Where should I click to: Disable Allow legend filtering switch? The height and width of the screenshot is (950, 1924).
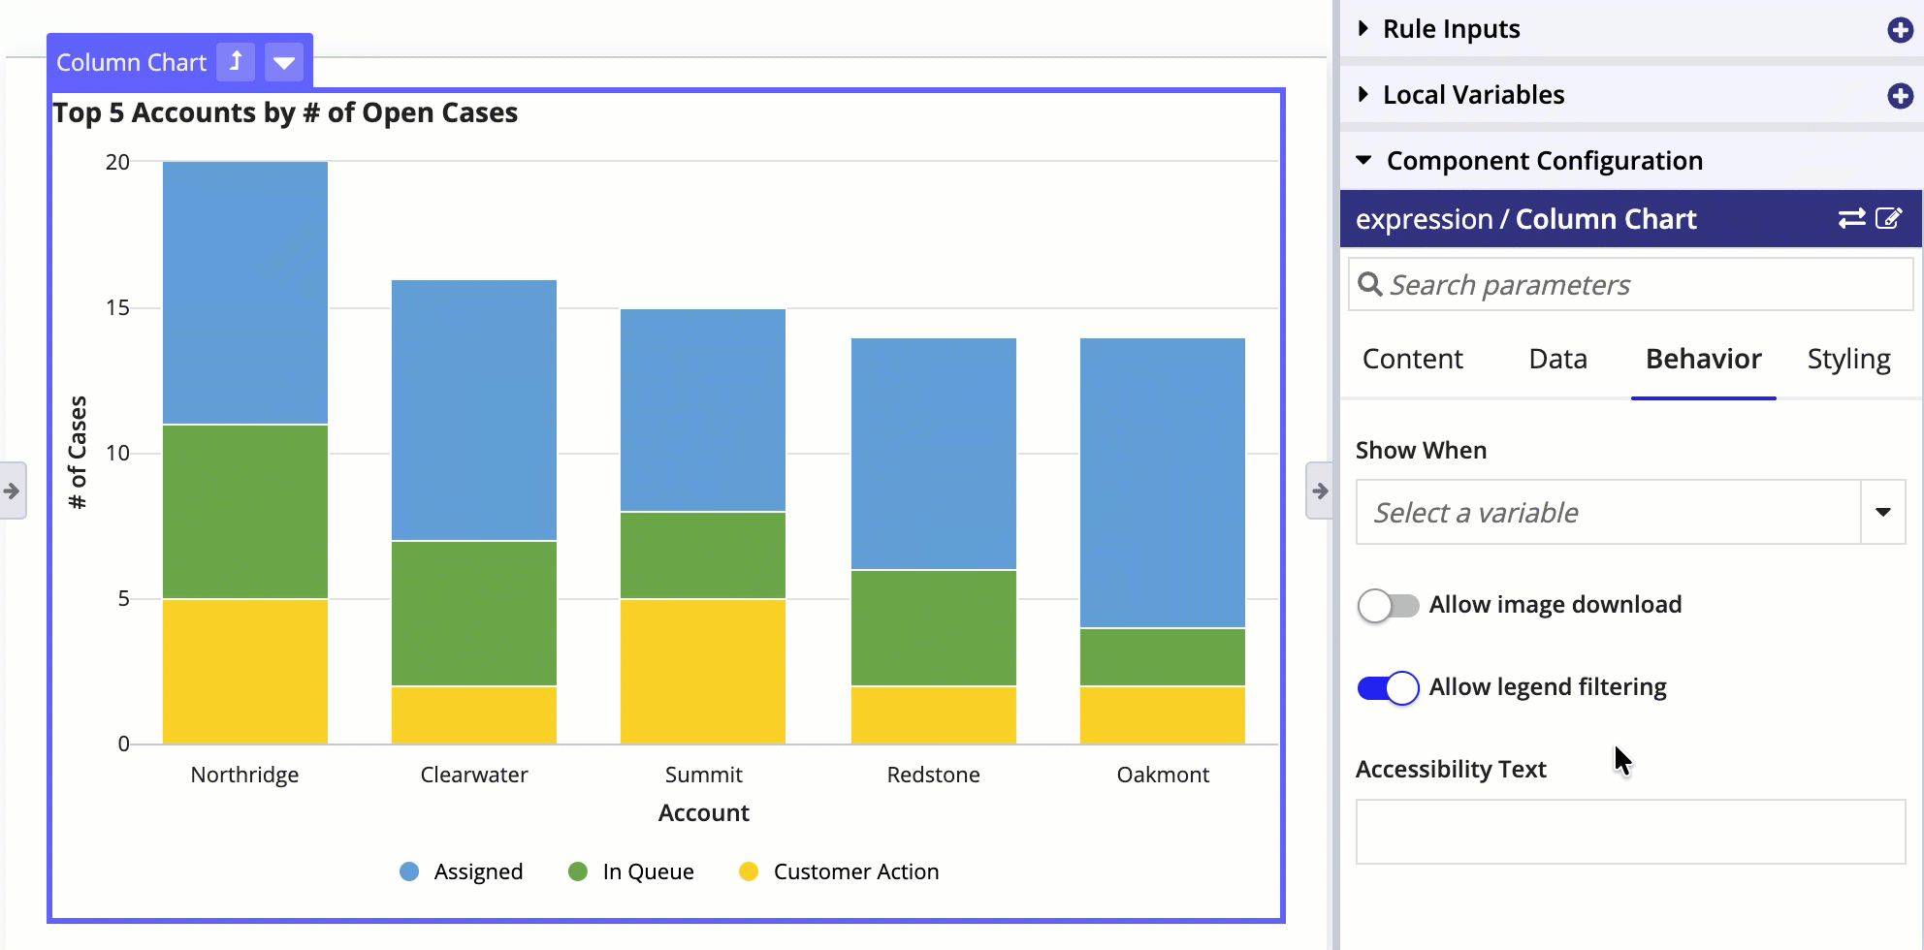point(1388,687)
